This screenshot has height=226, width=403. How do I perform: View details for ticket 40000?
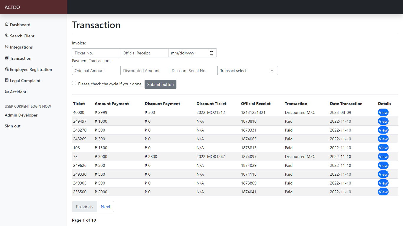[x=383, y=112]
